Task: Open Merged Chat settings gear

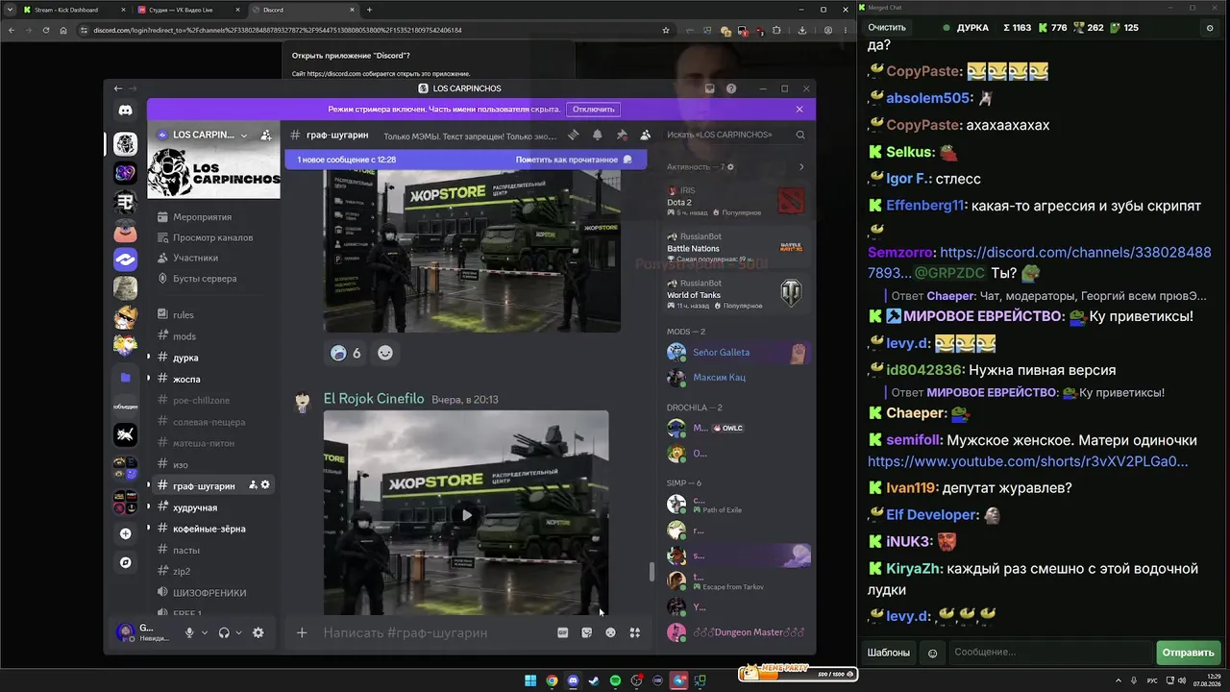Action: 1210,28
